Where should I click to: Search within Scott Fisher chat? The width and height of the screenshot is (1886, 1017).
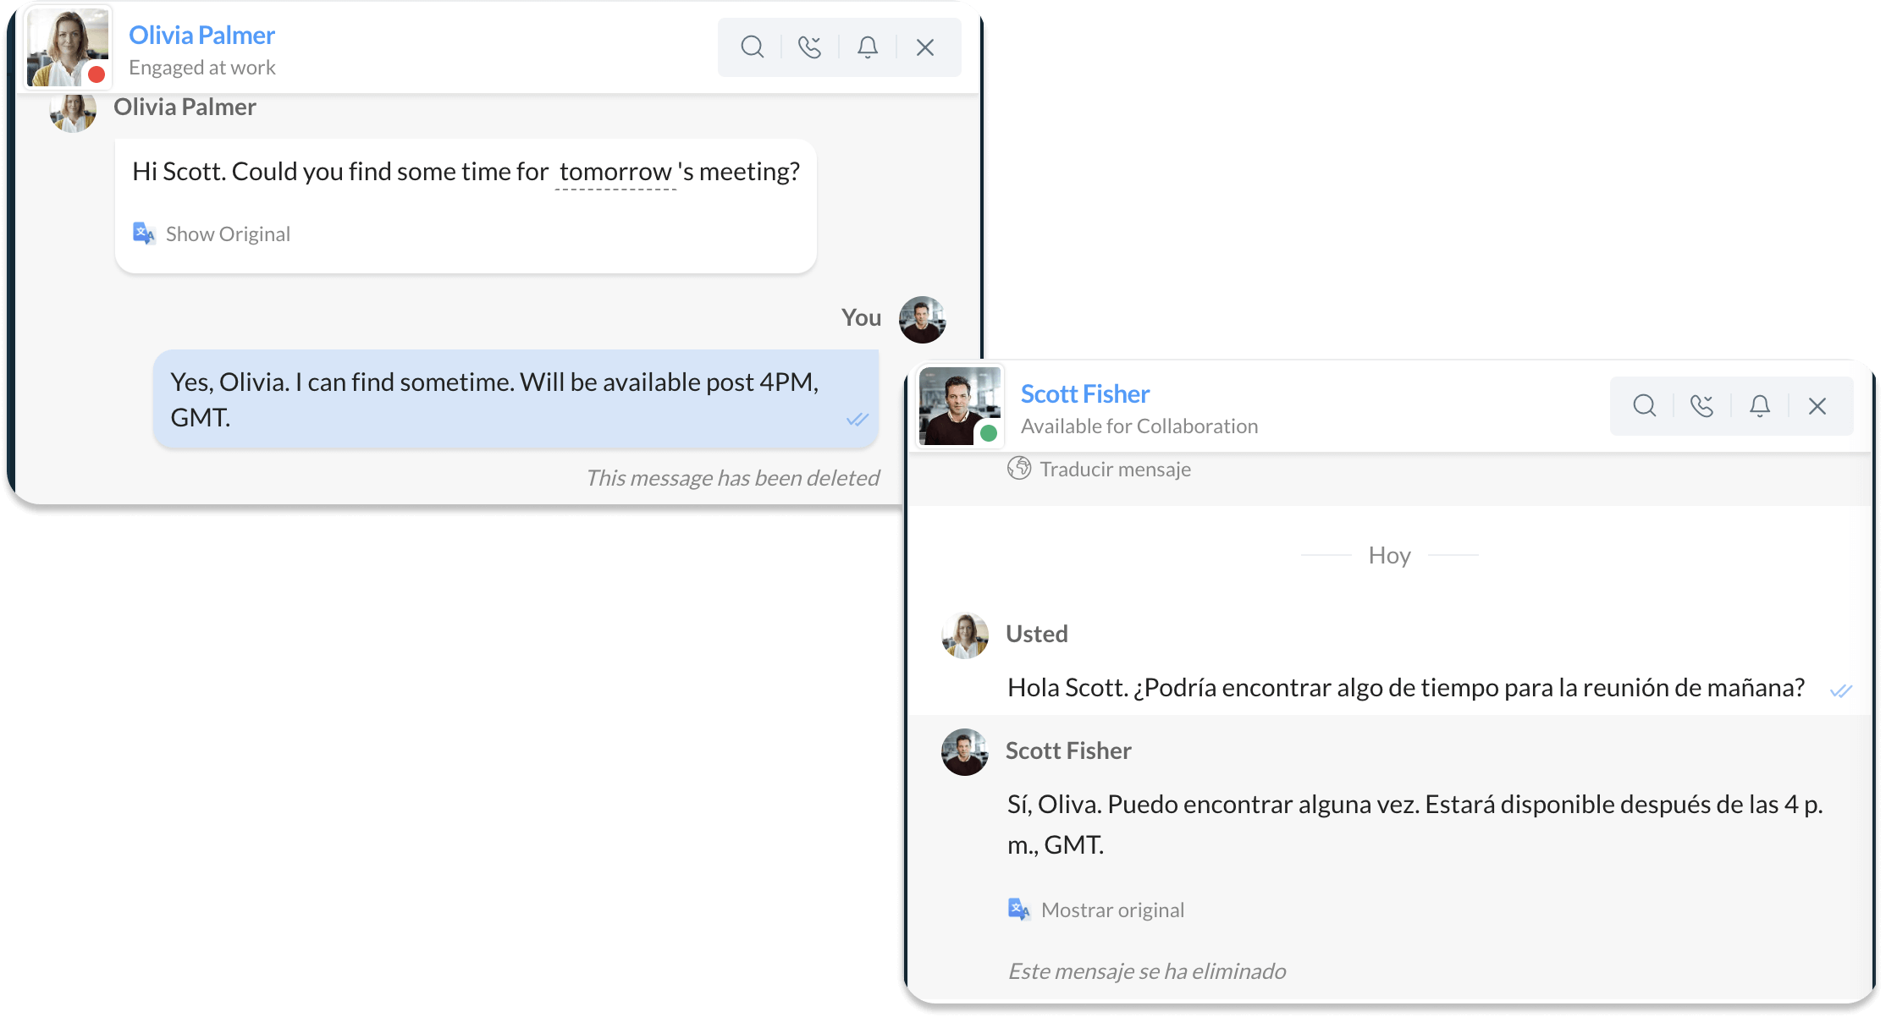(1644, 406)
